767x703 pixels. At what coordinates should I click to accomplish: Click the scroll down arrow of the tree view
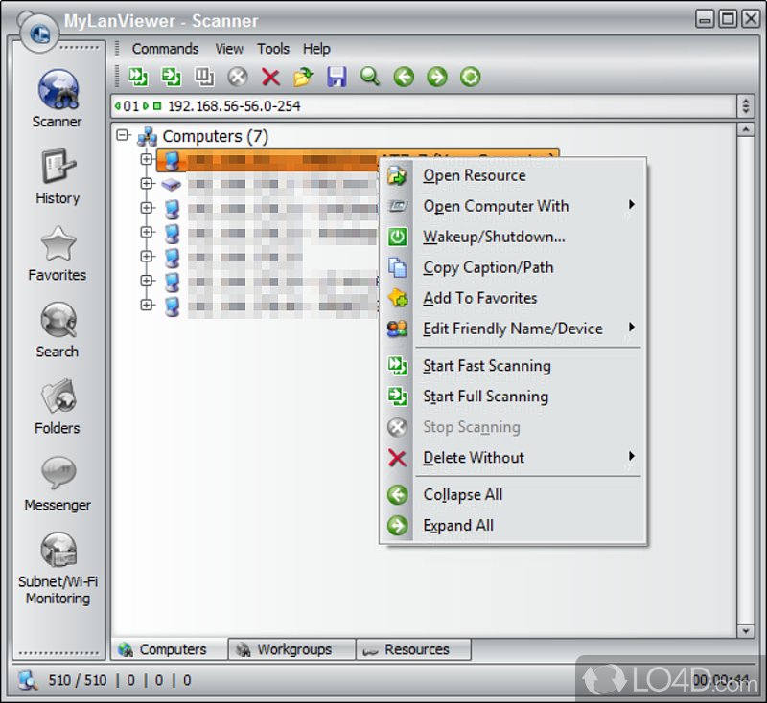coord(744,630)
